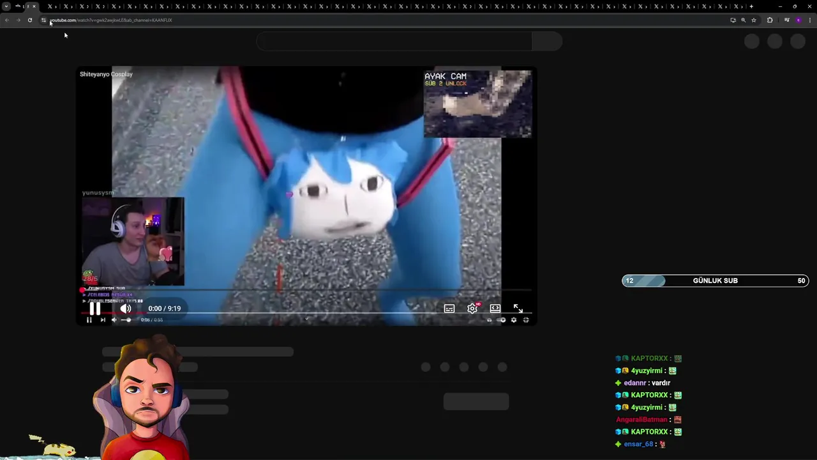Click the search button beside the search field
This screenshot has width=817, height=460.
(x=547, y=42)
